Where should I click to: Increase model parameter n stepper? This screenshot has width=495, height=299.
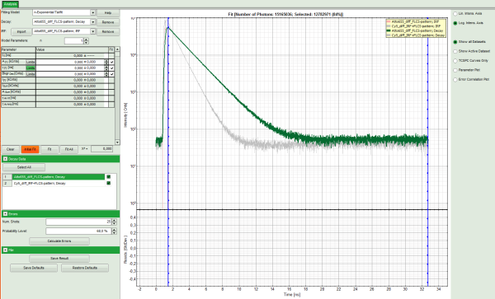pyautogui.click(x=87, y=40)
